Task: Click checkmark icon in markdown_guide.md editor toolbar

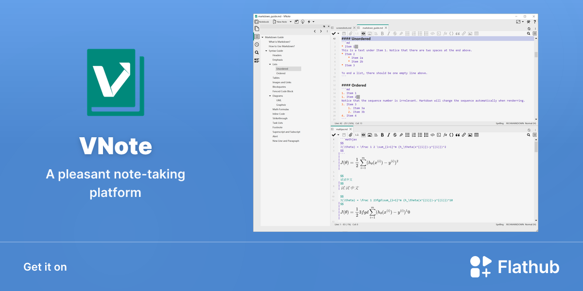Action: (x=333, y=33)
